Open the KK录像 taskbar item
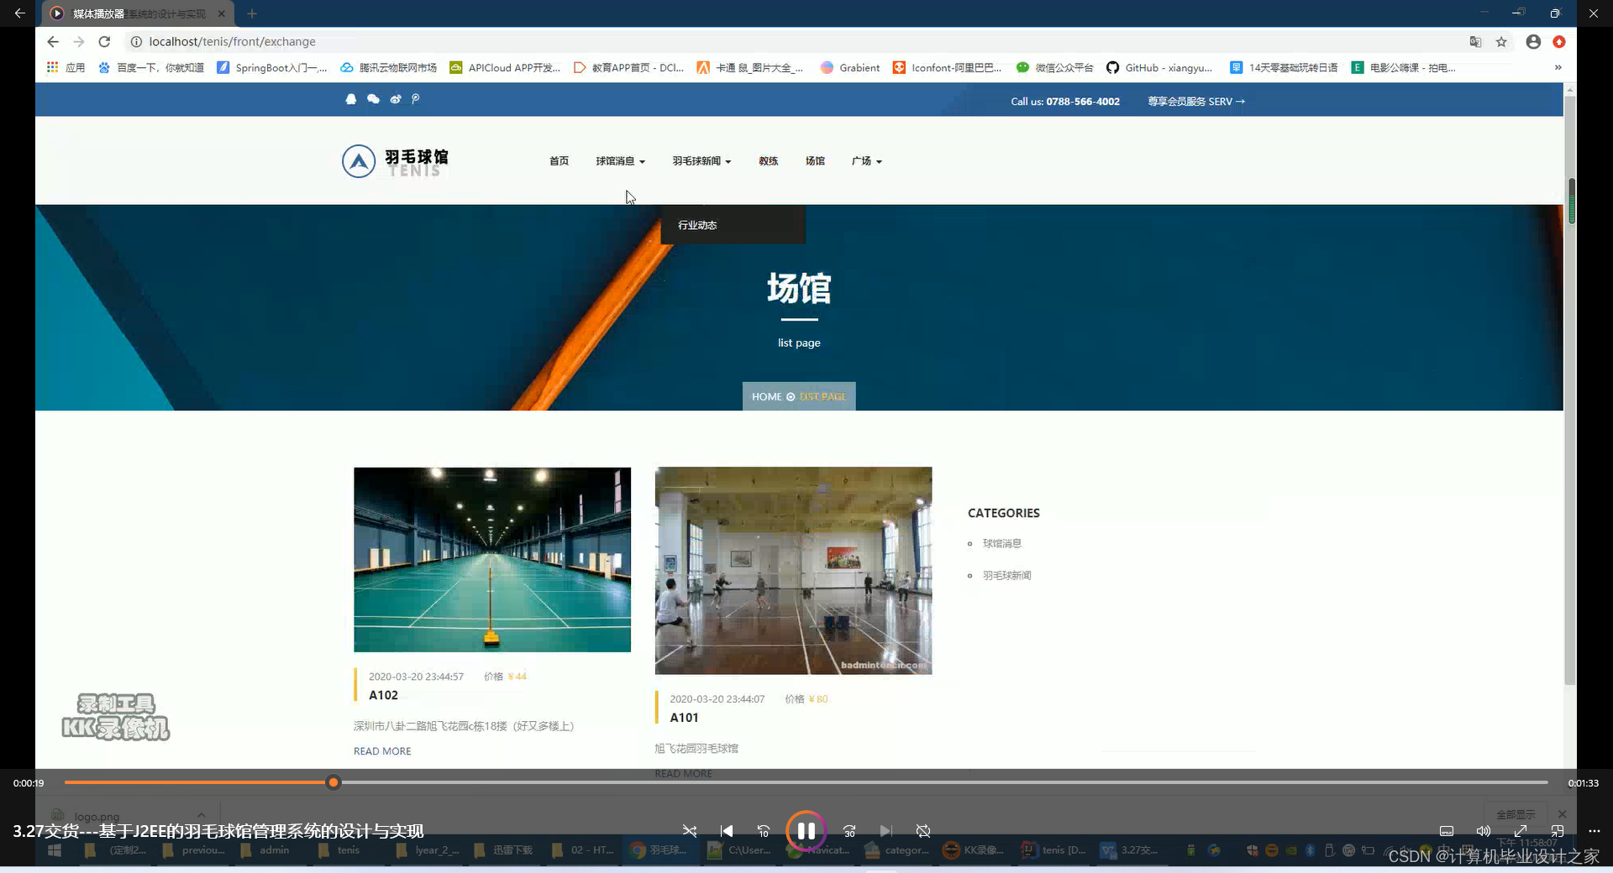Screen dimensions: 1613x873 tap(975, 850)
